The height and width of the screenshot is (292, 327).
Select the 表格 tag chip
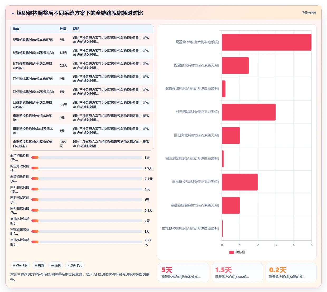39,265
